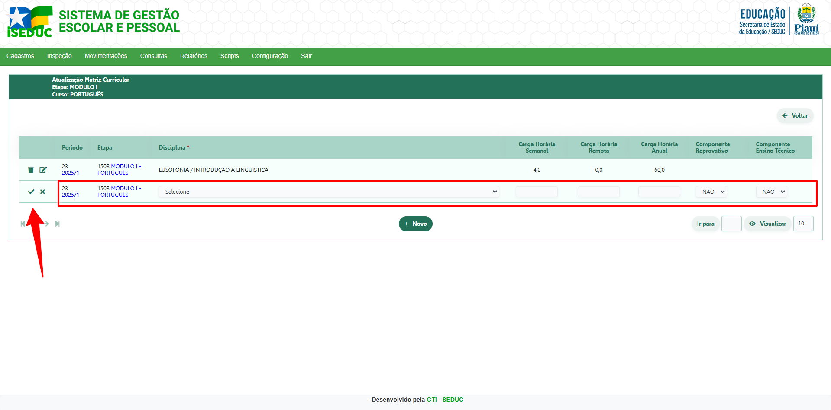Click the Novo button
Viewport: 831px width, 410px height.
pos(415,224)
